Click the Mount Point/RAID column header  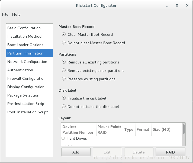pos(110,129)
